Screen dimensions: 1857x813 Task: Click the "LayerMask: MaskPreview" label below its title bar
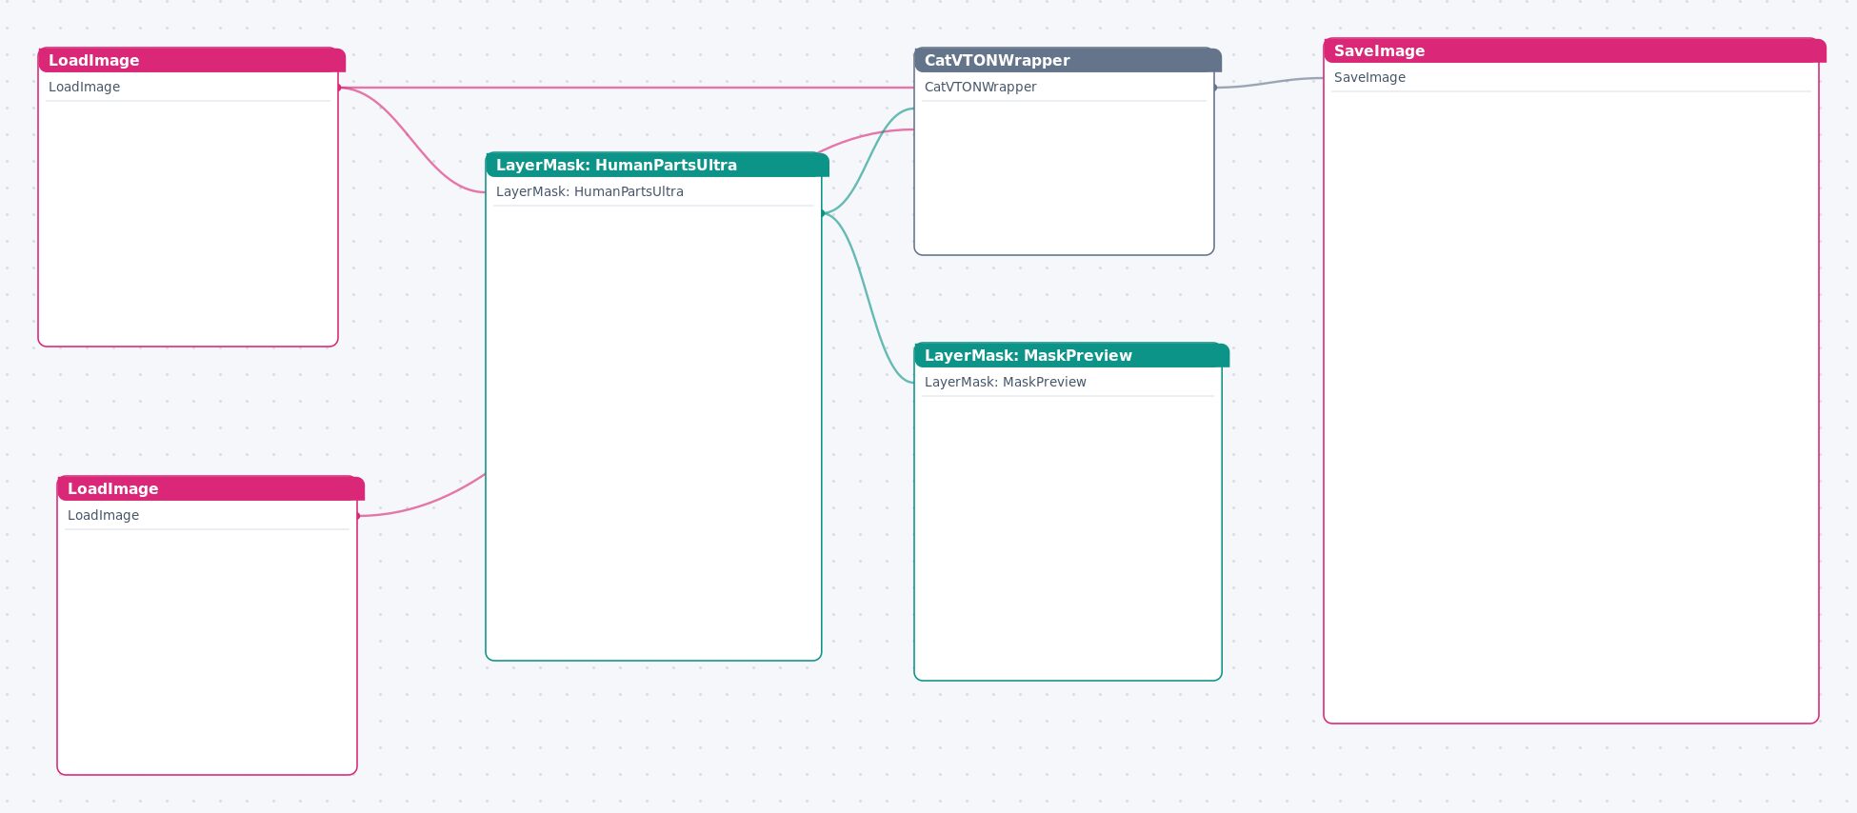[x=1005, y=382]
